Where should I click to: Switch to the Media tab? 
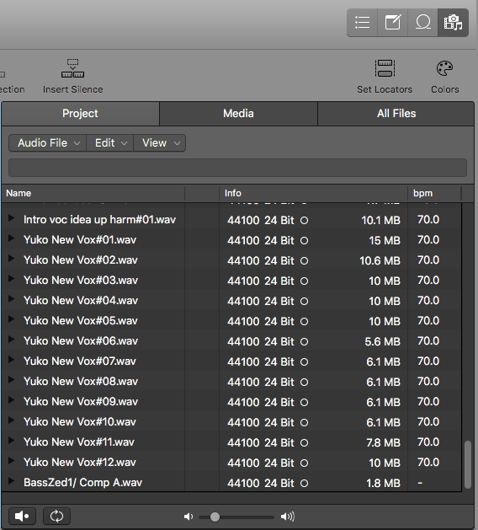(x=238, y=114)
